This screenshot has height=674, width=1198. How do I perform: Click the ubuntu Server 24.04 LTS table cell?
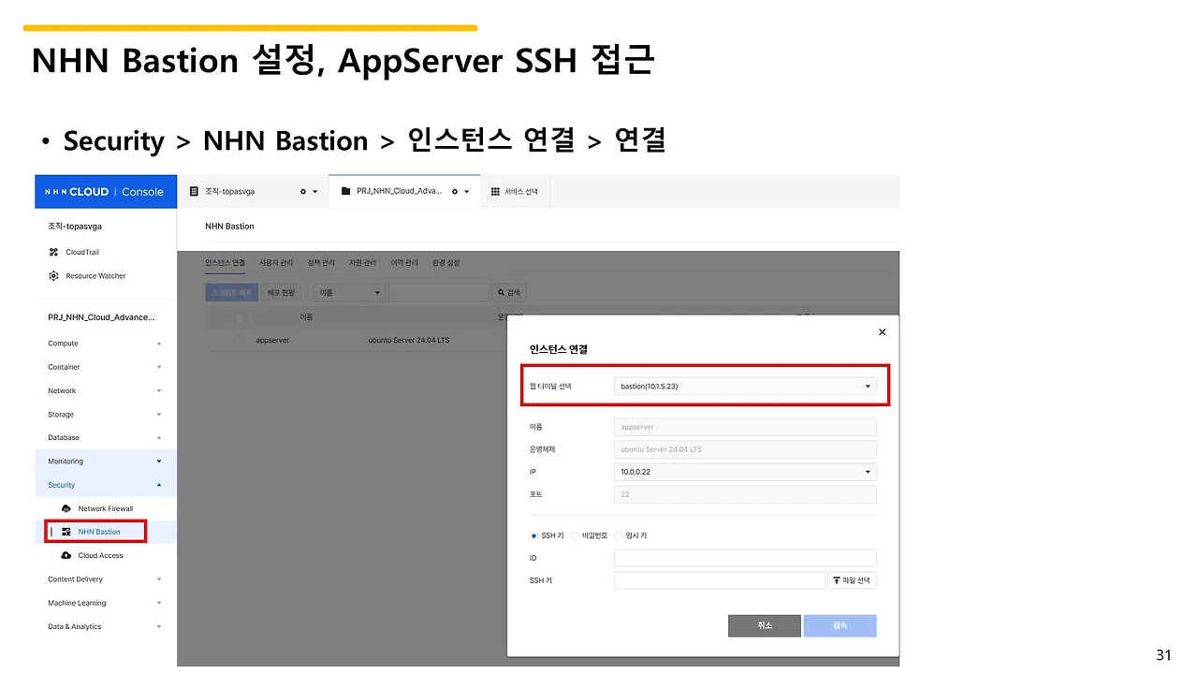coord(409,340)
